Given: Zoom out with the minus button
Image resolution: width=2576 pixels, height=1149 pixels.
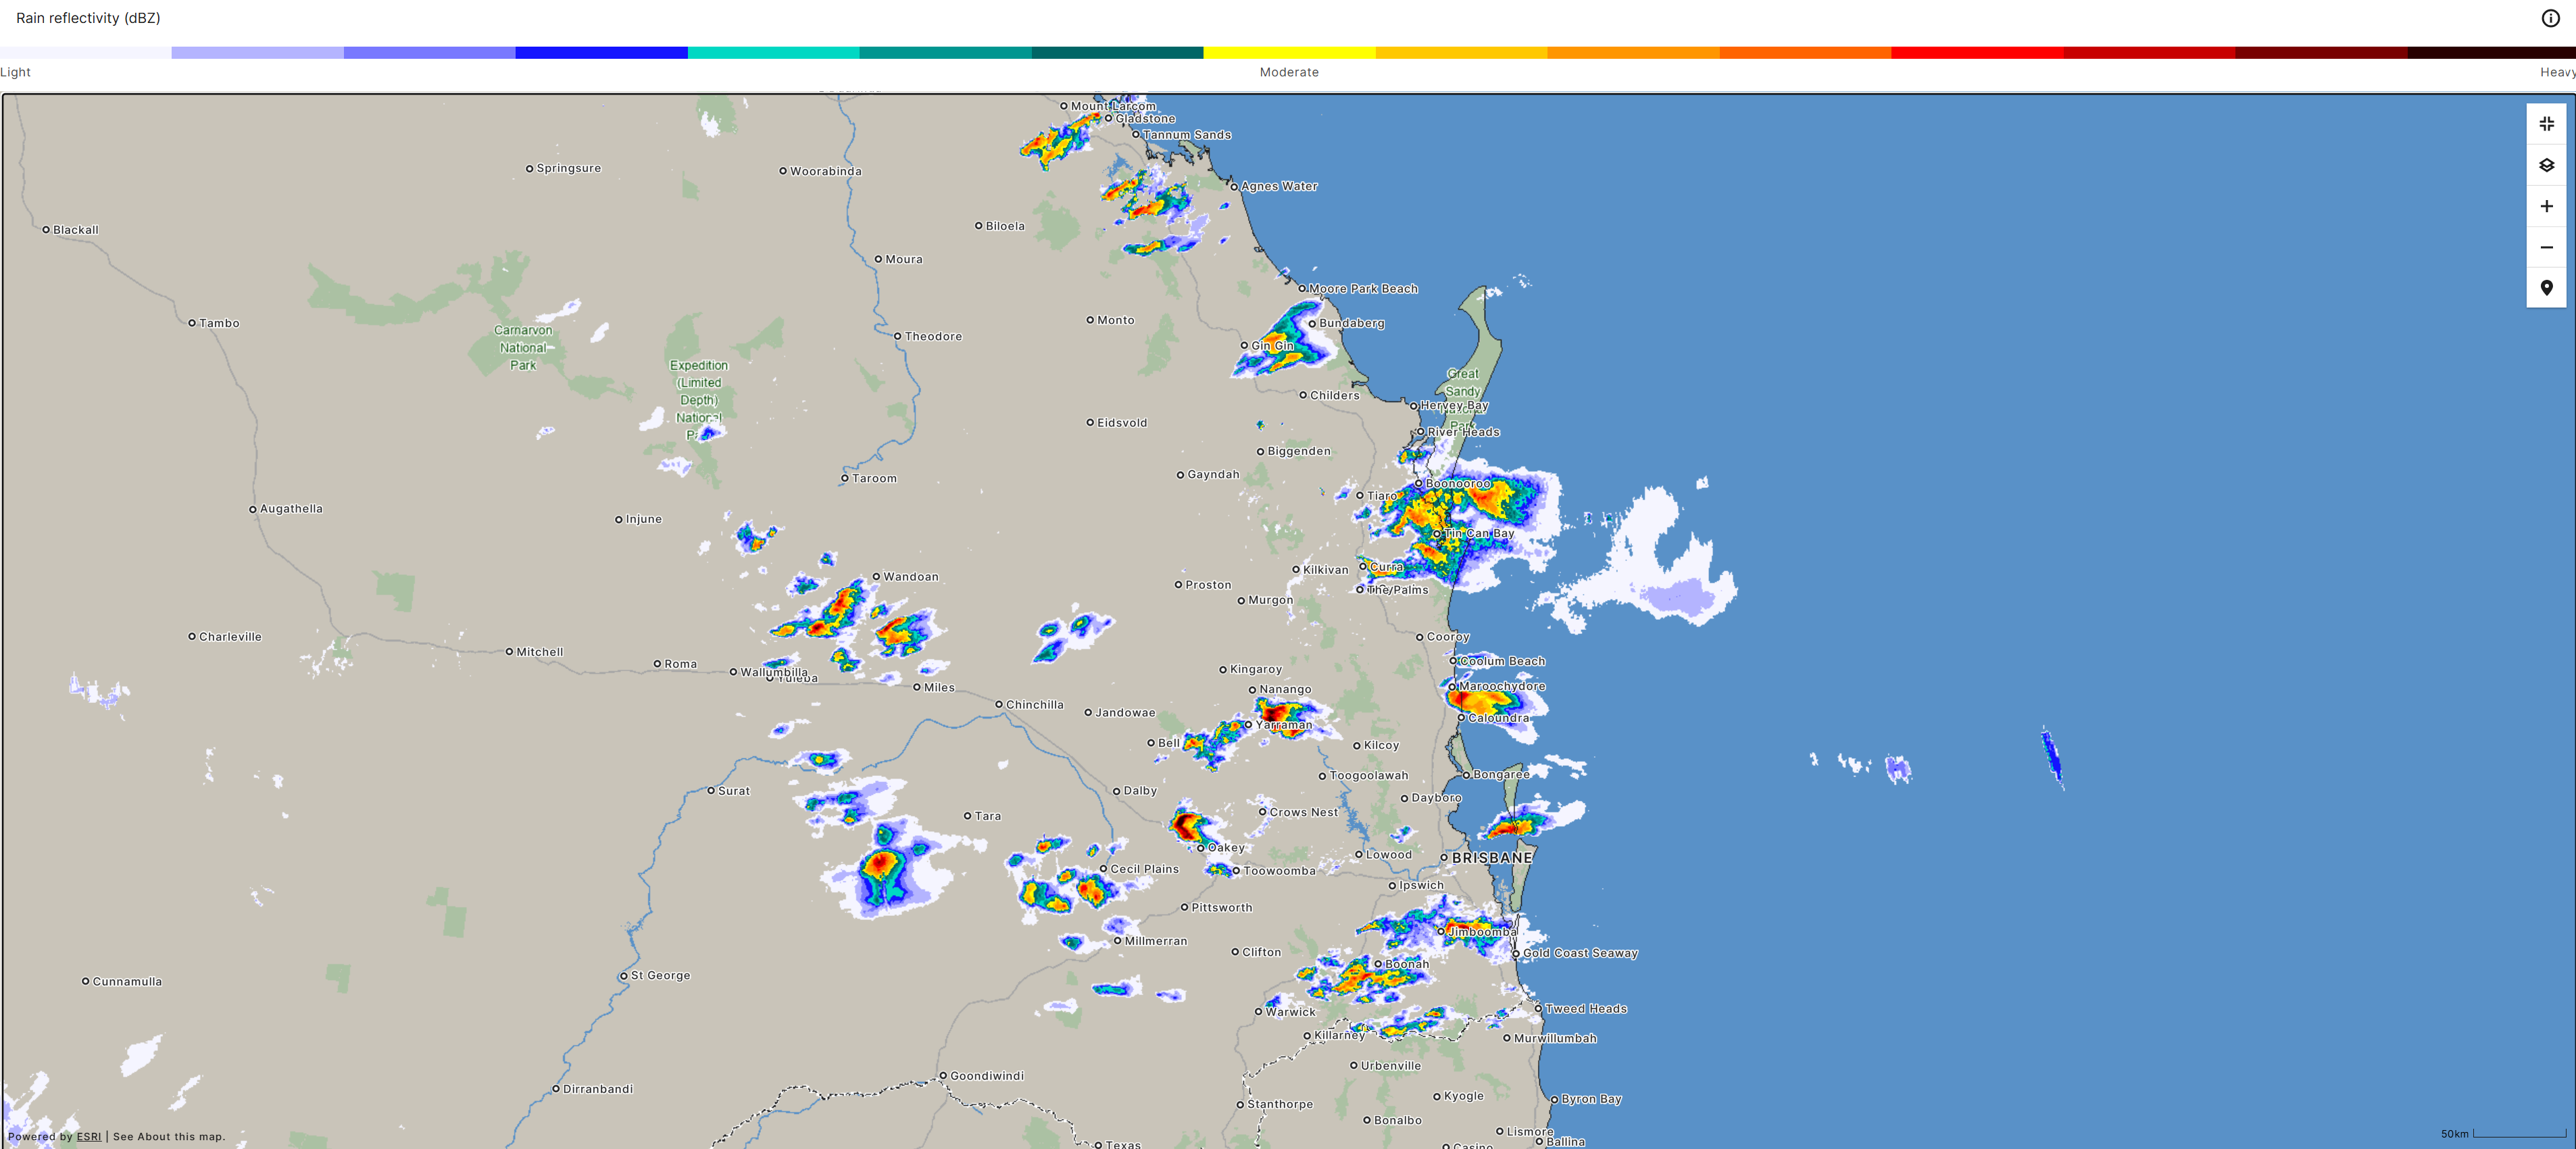Looking at the screenshot, I should pos(2546,247).
